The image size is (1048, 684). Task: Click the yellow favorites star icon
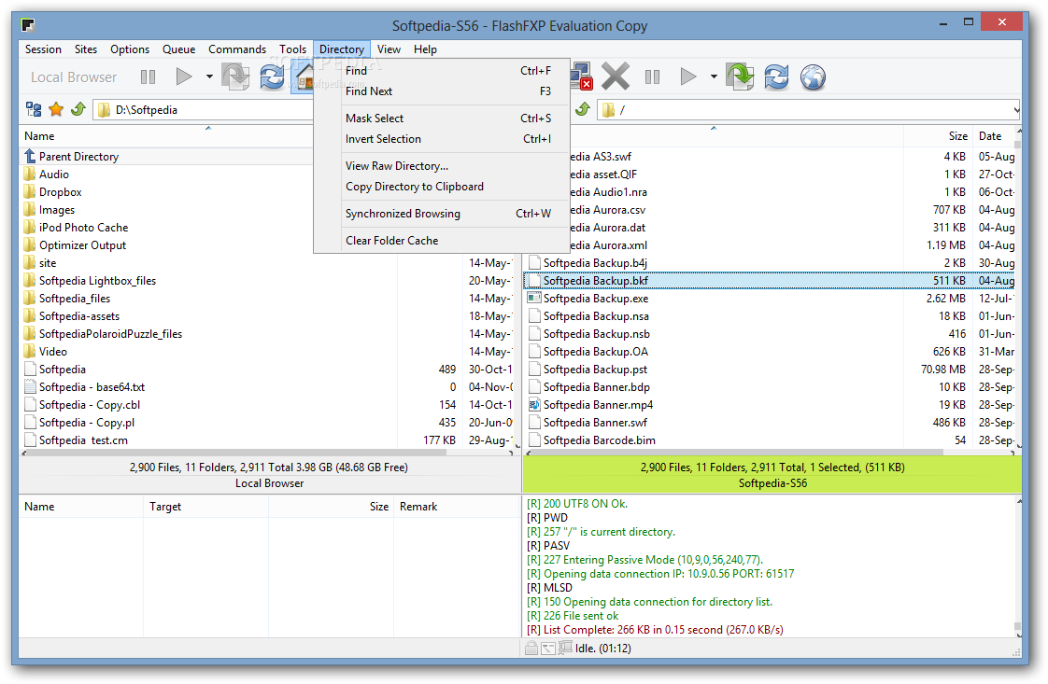tap(56, 109)
